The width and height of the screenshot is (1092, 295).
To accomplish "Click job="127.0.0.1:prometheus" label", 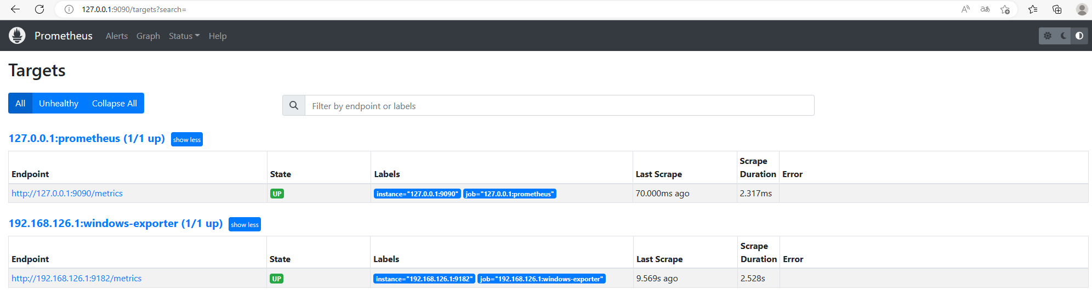I will point(510,194).
